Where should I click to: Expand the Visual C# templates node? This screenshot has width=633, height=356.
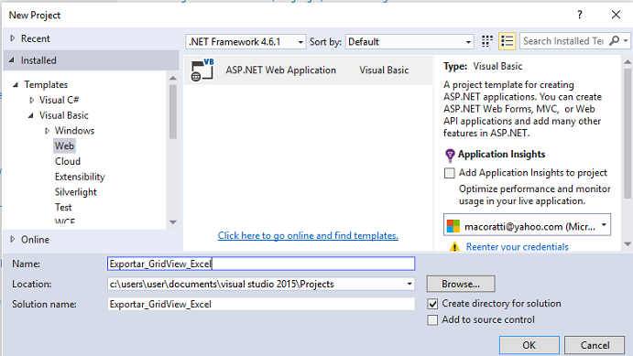tap(32, 100)
